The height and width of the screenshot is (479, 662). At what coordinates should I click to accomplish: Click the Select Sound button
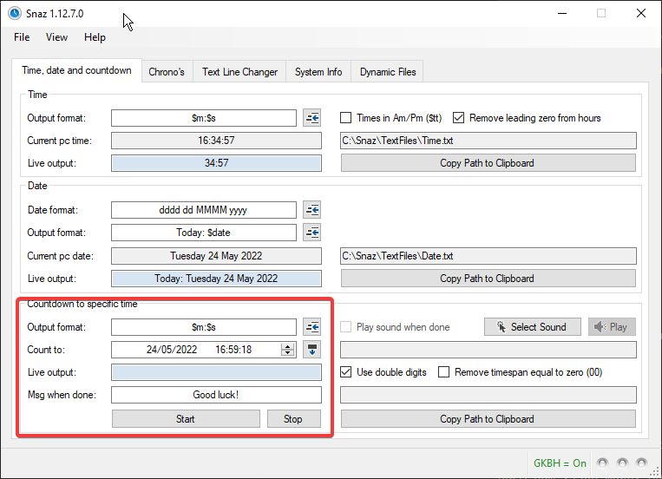(532, 327)
